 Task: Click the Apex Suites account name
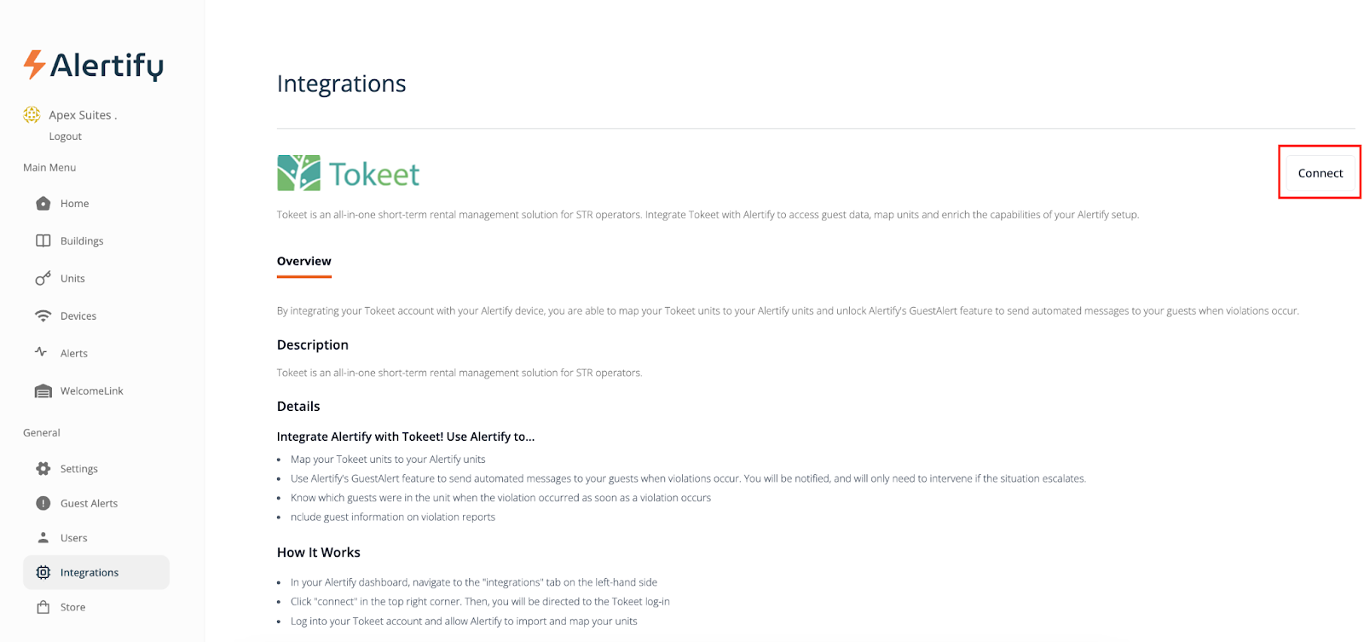[80, 115]
